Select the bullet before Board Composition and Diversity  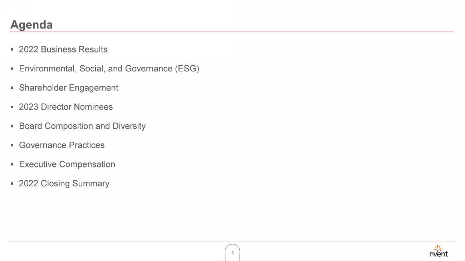pos(12,126)
